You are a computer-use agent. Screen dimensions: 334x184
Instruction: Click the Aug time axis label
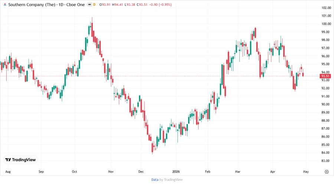(8, 171)
